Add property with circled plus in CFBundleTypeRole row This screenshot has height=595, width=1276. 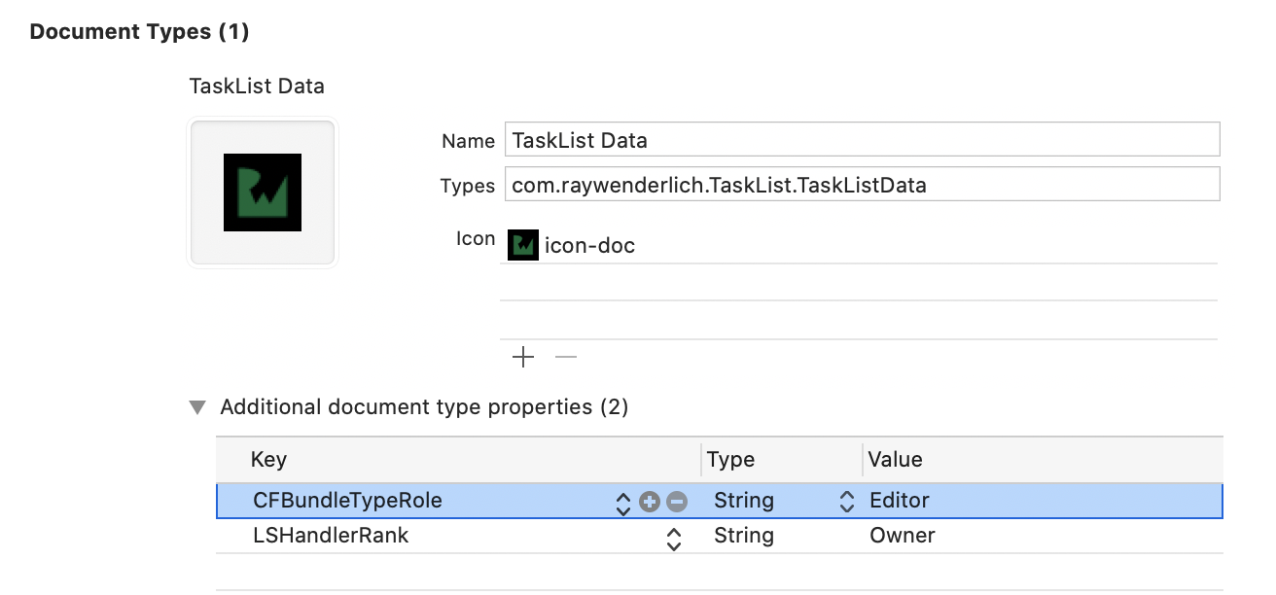(651, 502)
